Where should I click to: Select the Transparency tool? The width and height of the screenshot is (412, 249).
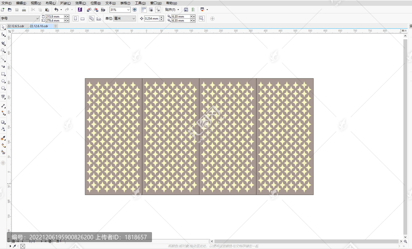tap(3, 129)
